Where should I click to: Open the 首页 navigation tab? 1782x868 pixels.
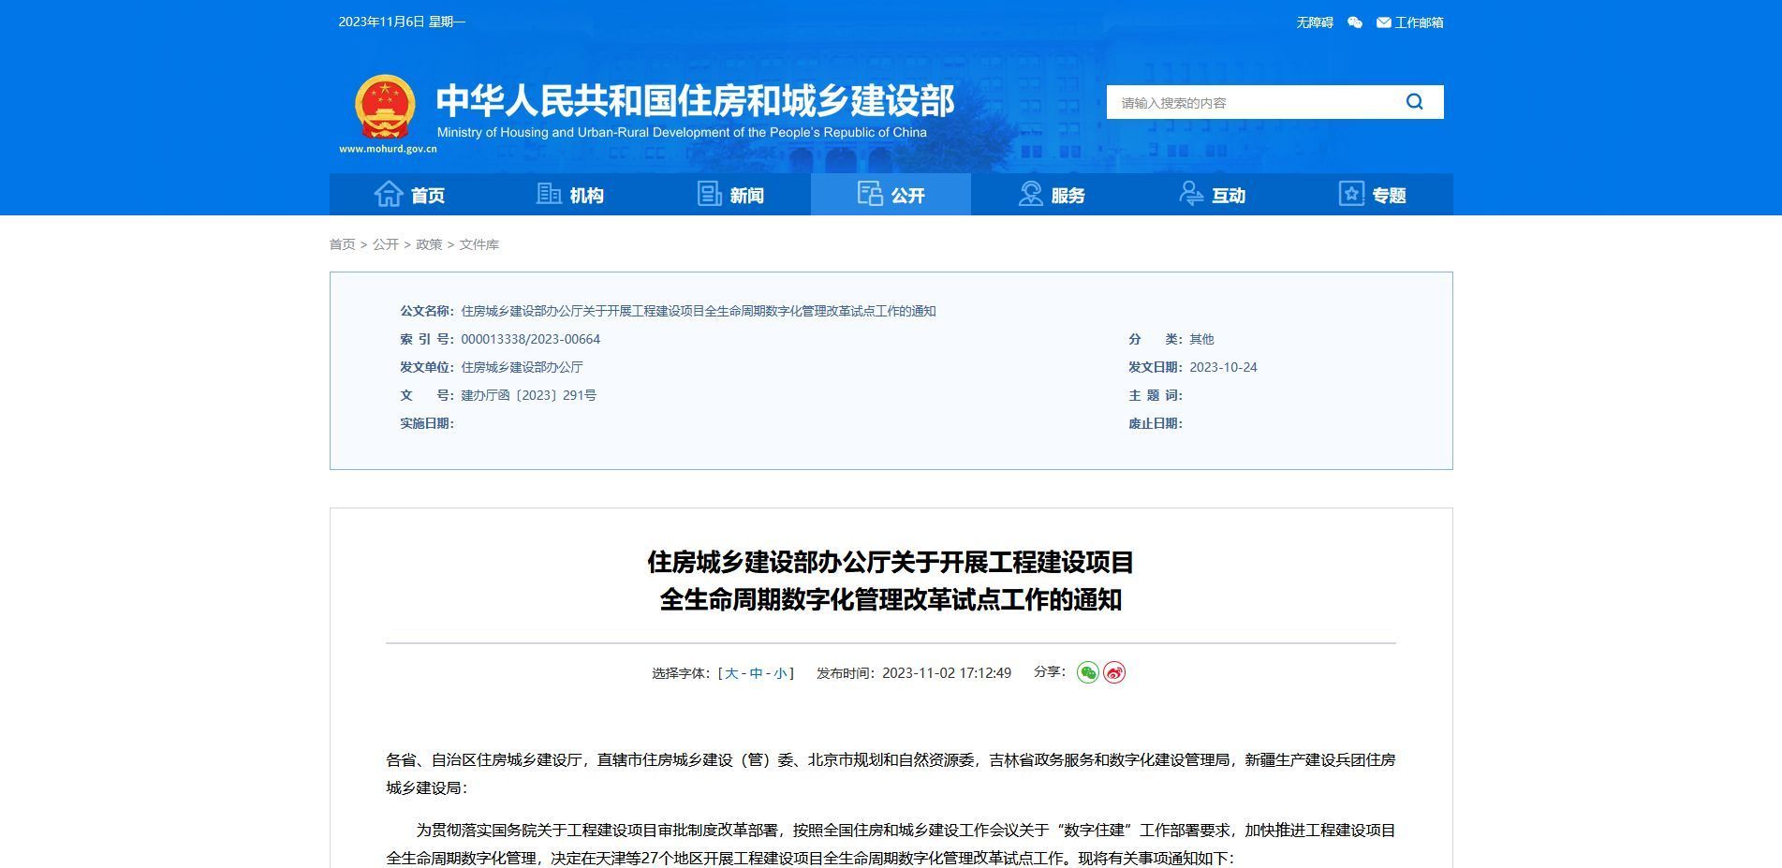point(409,195)
